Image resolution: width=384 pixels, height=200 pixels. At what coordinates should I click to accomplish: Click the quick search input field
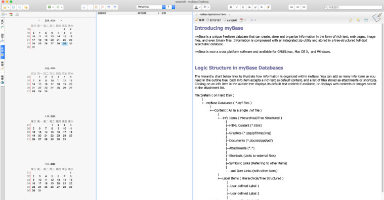(x=353, y=8)
